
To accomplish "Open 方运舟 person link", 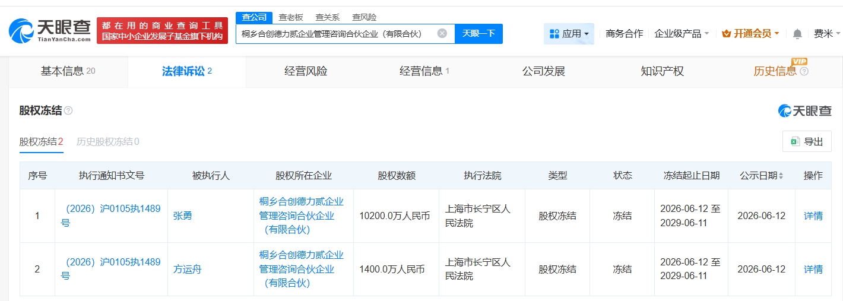I will tap(187, 270).
